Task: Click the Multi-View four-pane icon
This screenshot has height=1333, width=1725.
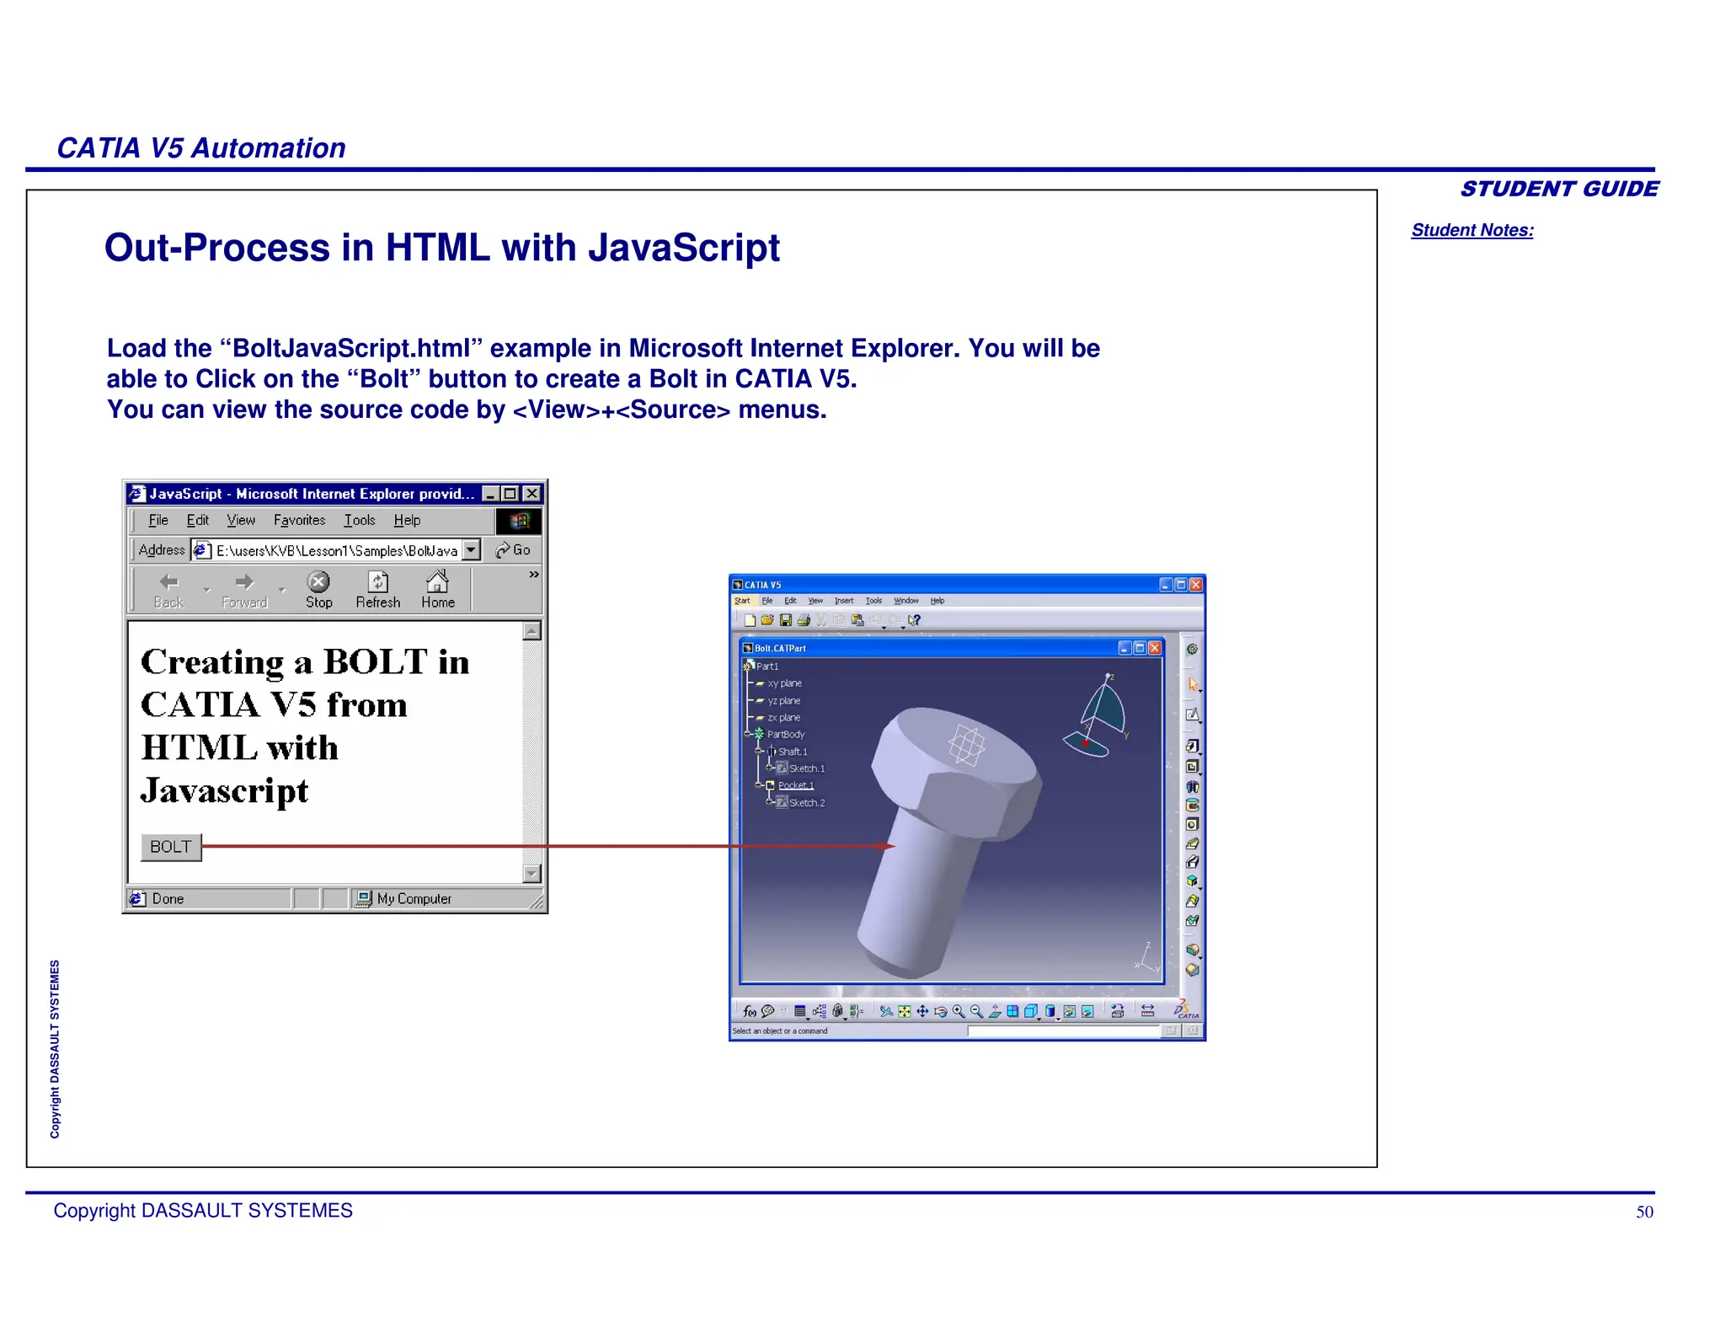Action: [1012, 1011]
